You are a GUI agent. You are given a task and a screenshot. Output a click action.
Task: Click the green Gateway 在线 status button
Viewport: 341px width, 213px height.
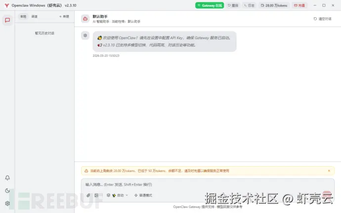pyautogui.click(x=210, y=5)
